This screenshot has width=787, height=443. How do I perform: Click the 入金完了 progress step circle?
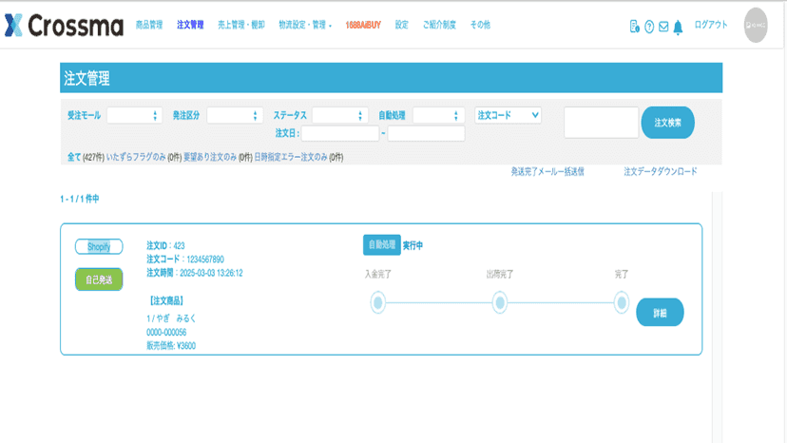(378, 303)
